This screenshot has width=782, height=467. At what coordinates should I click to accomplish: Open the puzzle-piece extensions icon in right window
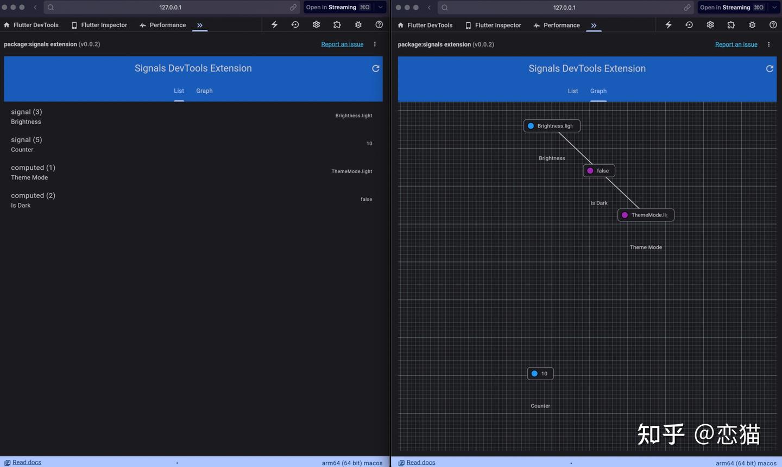tap(731, 25)
